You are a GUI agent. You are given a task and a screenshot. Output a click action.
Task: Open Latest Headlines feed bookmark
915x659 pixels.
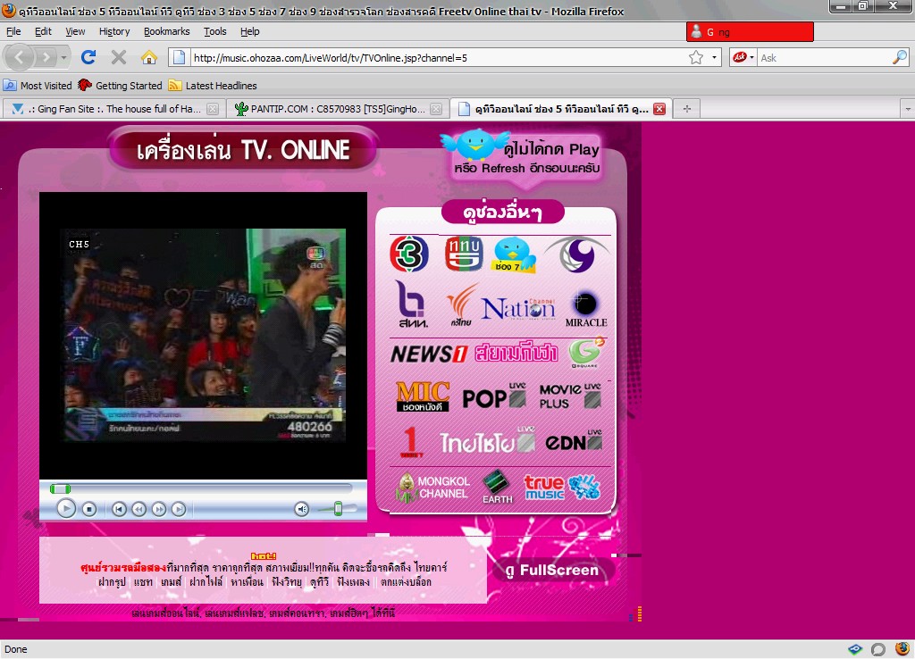pyautogui.click(x=213, y=86)
